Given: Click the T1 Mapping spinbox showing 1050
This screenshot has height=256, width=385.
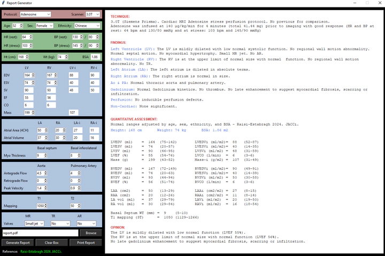Looking at the screenshot, I should tap(40, 205).
